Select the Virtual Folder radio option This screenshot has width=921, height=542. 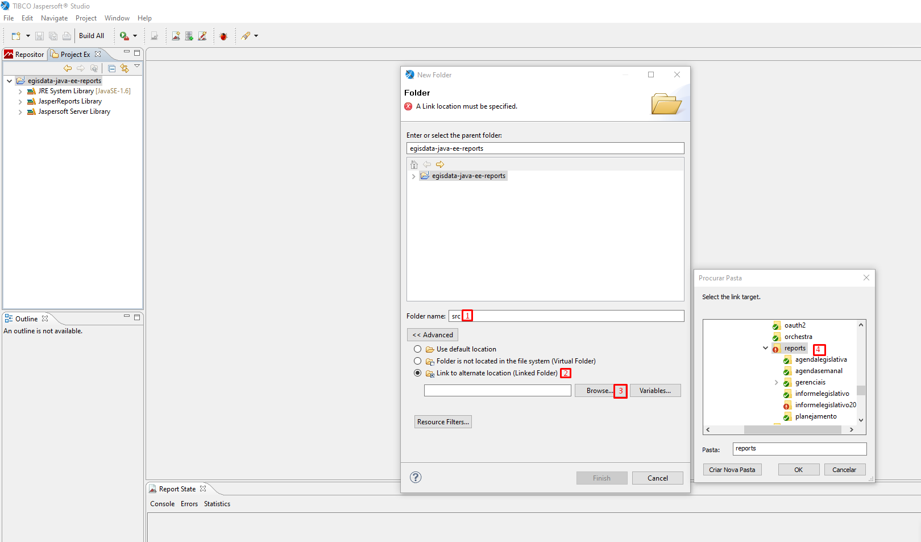418,361
